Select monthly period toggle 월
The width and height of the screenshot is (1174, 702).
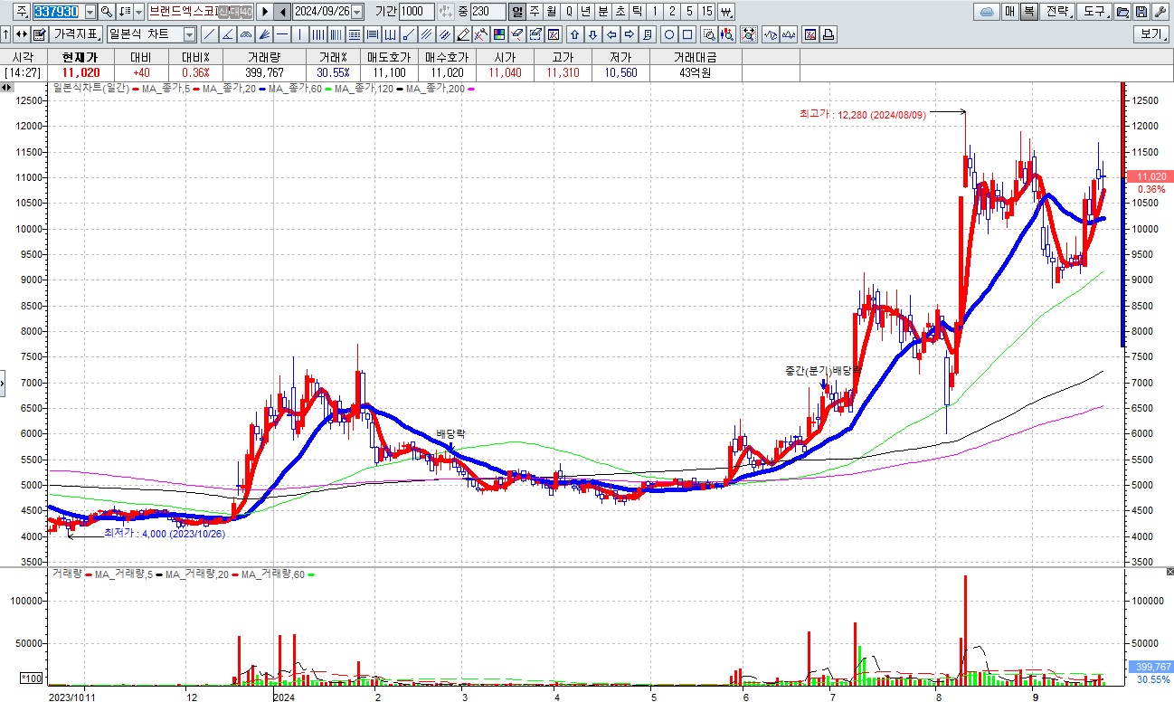551,12
